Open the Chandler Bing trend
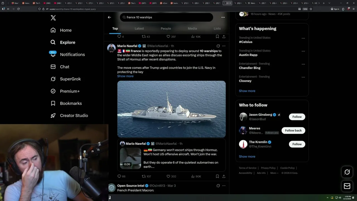357x201 pixels. [x=250, y=68]
